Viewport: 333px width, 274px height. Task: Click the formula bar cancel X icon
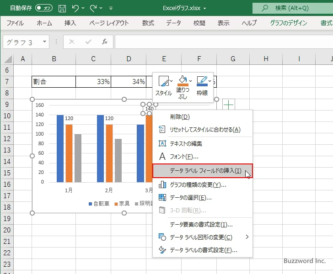tap(72, 42)
